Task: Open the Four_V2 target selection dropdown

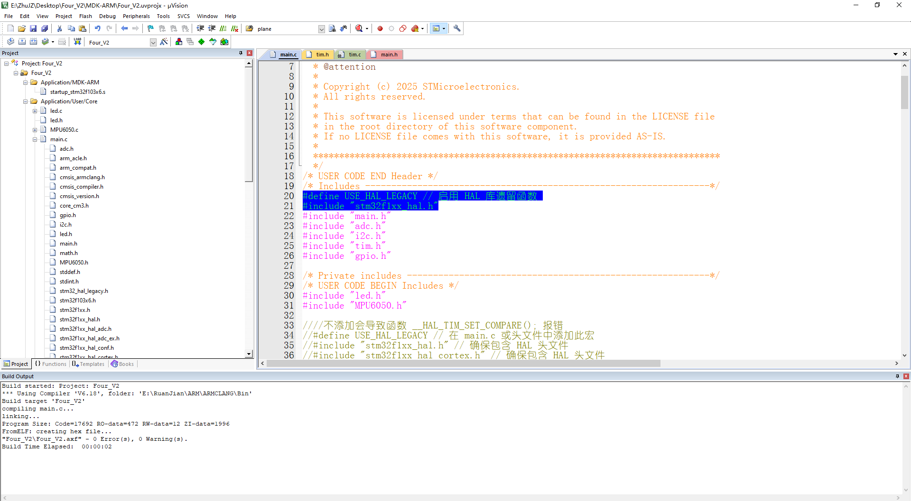Action: point(153,42)
